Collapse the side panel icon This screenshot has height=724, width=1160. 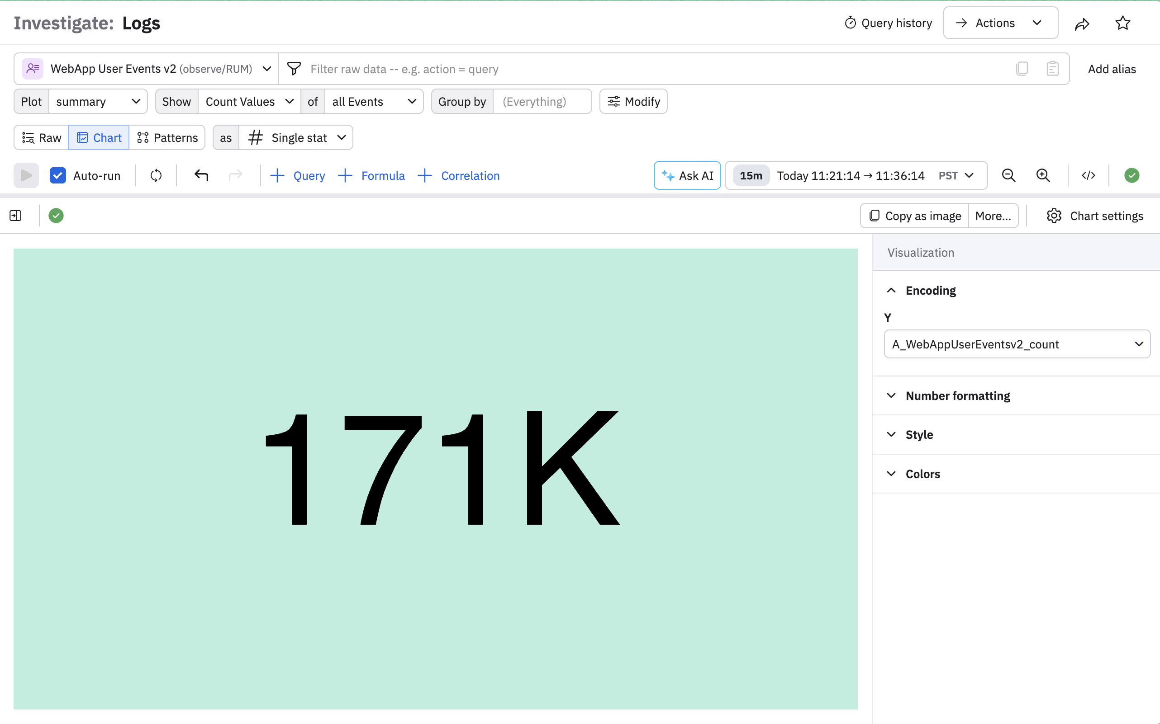coord(15,216)
